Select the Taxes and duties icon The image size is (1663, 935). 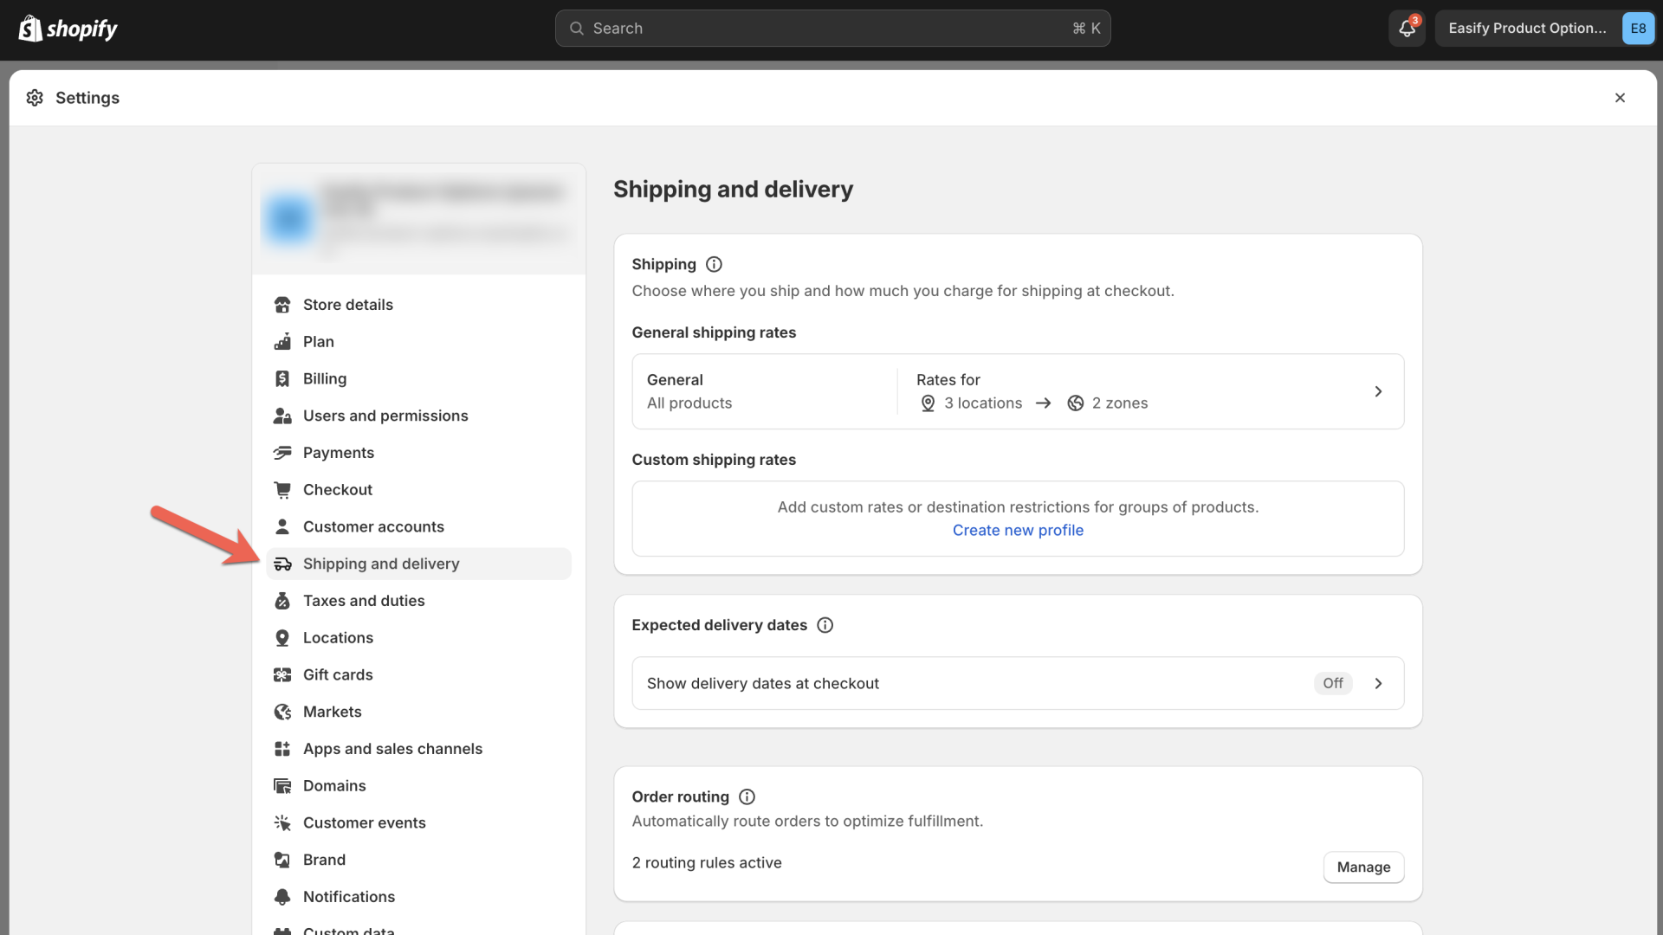coord(282,601)
